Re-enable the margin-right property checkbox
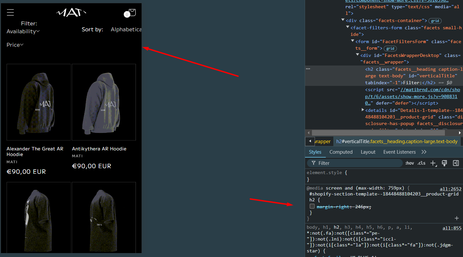 pos(312,206)
